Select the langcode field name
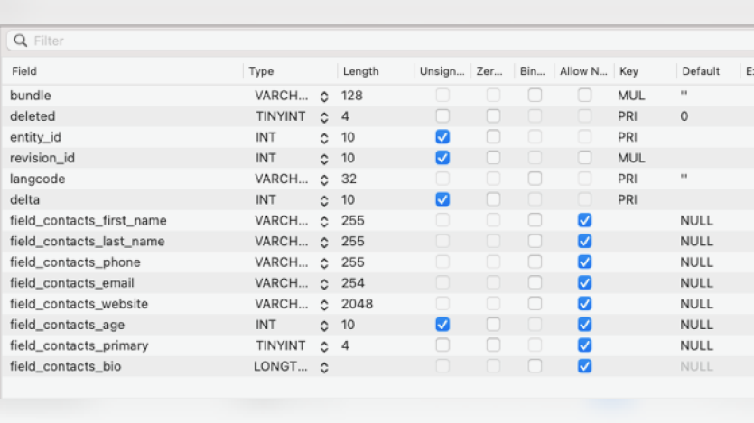 click(38, 179)
